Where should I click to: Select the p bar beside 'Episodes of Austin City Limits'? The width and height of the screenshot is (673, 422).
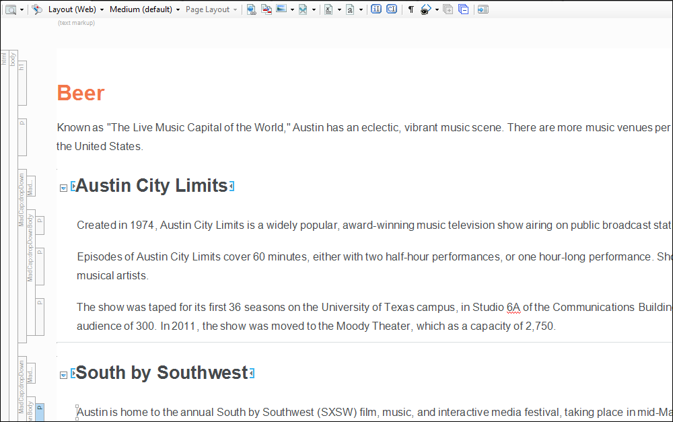pos(40,267)
